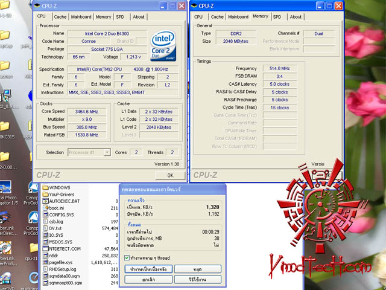Click the ทำงานเป็นเบื้องหลัง button

point(148,269)
